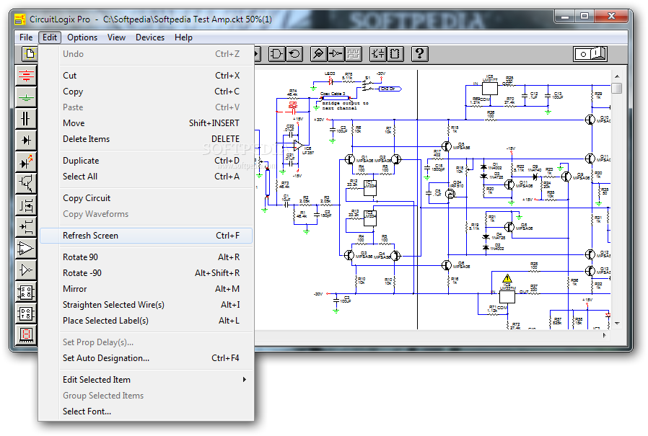Choose Copy from the Edit menu

(146, 92)
